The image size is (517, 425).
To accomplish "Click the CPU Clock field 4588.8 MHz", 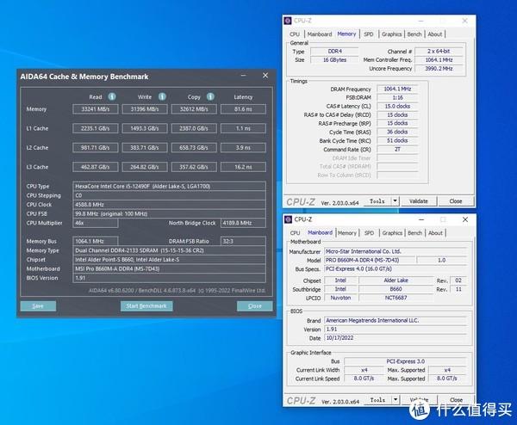I will click(x=169, y=205).
